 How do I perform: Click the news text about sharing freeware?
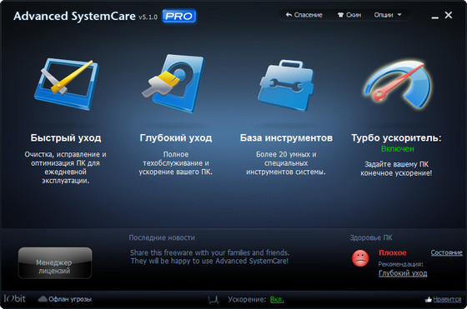click(x=209, y=257)
